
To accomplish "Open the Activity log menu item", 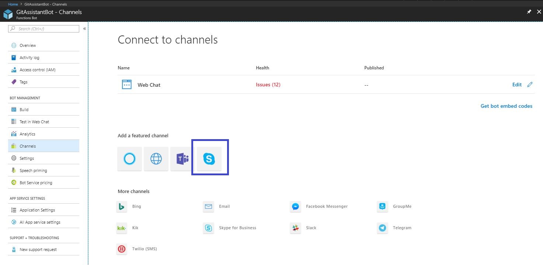I will click(x=44, y=58).
